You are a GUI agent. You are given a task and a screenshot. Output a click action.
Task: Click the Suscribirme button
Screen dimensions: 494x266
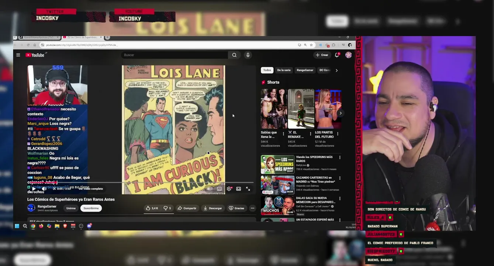(x=91, y=208)
